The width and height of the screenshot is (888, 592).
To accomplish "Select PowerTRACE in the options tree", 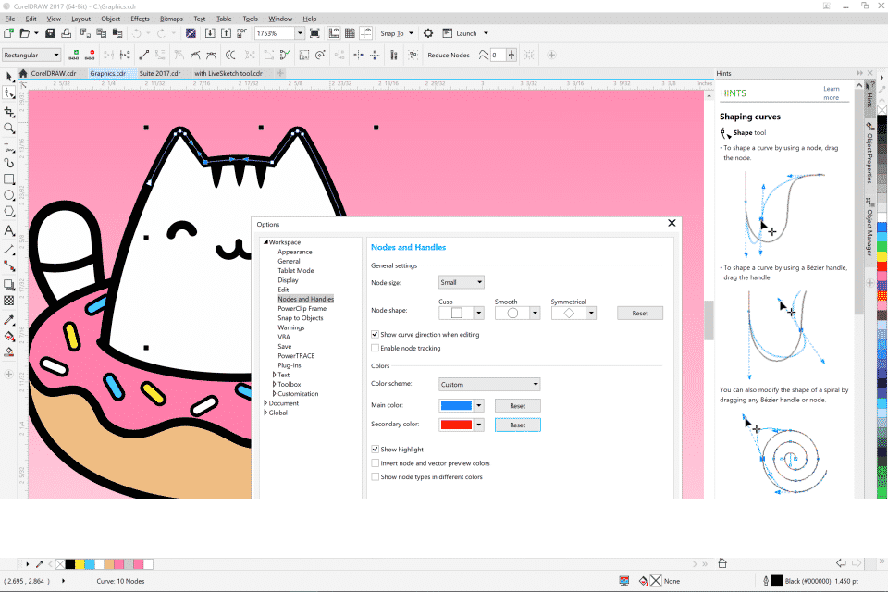I will (296, 356).
